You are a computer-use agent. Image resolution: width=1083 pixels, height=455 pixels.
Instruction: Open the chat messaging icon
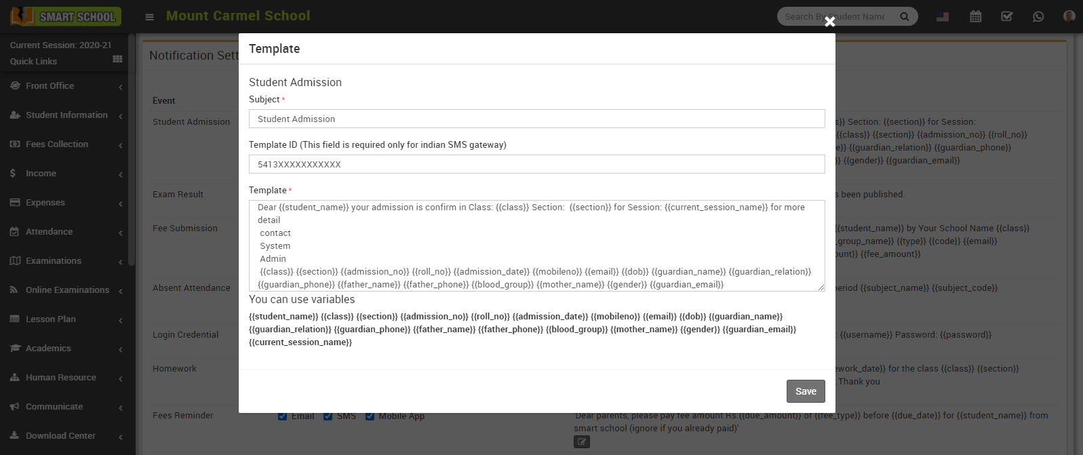tap(1038, 16)
